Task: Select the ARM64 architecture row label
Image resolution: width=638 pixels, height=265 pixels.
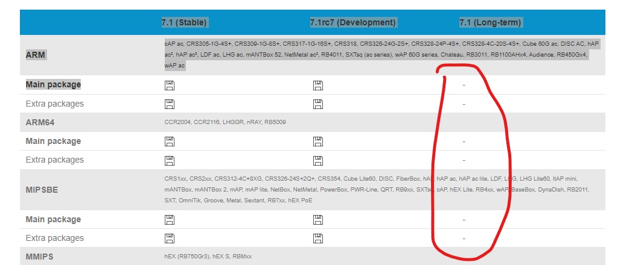Action: (40, 122)
